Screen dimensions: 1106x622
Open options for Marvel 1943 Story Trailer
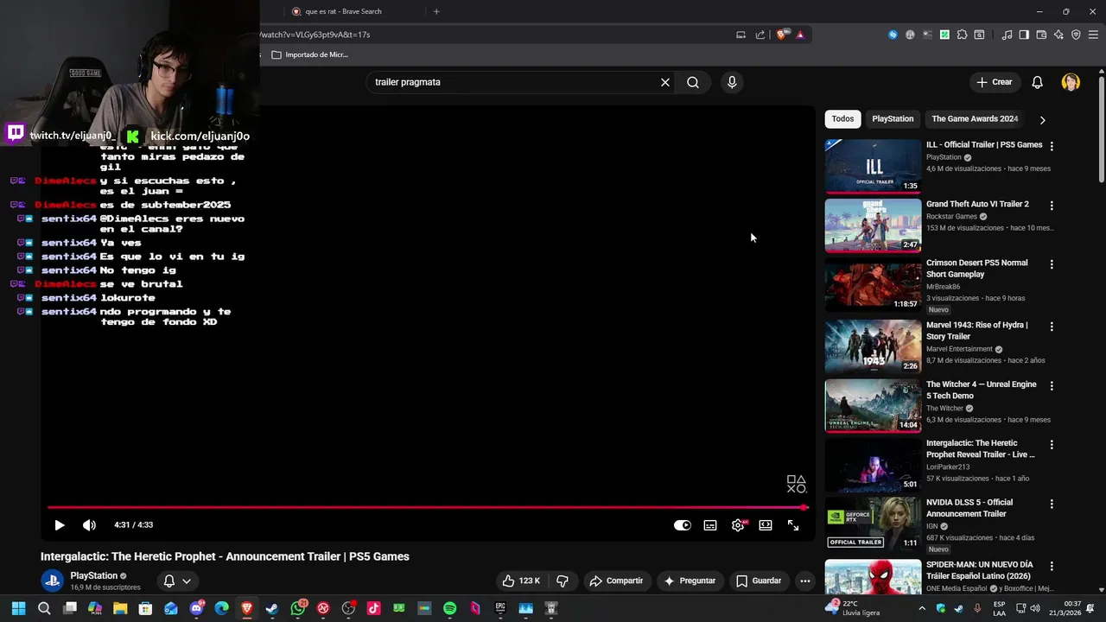point(1052,327)
